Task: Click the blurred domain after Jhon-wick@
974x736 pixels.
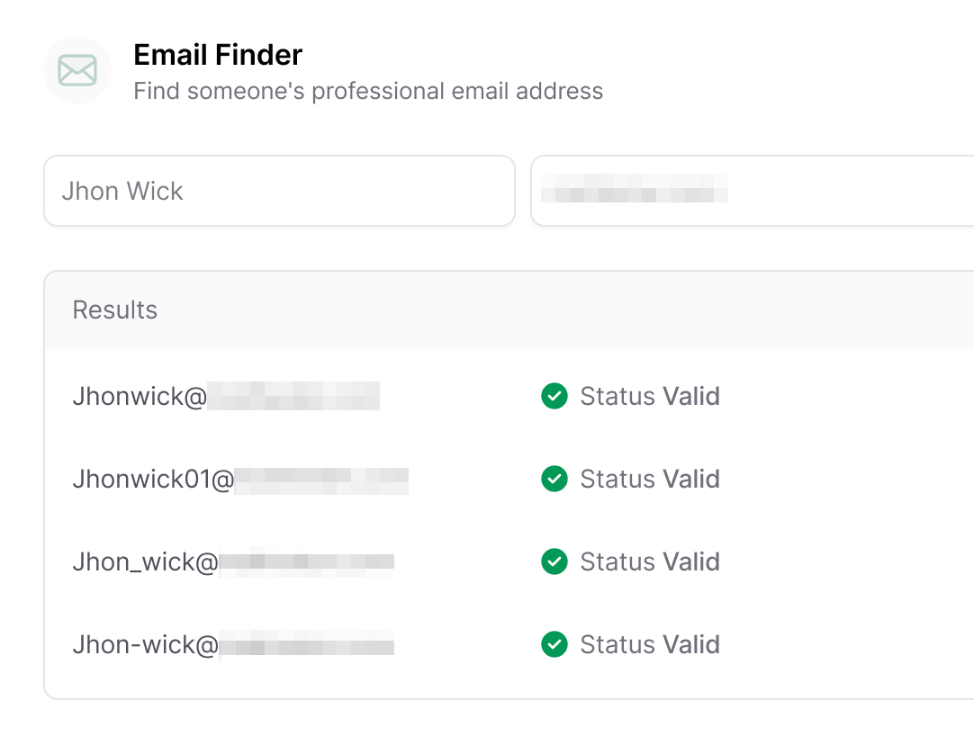Action: (307, 645)
